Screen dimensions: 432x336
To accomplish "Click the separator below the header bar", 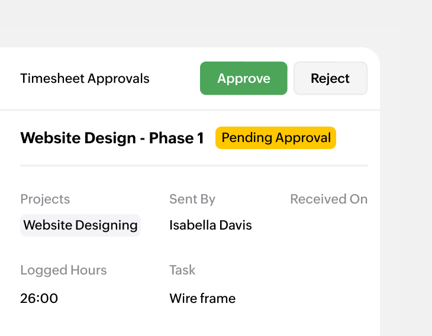I will pyautogui.click(x=189, y=110).
